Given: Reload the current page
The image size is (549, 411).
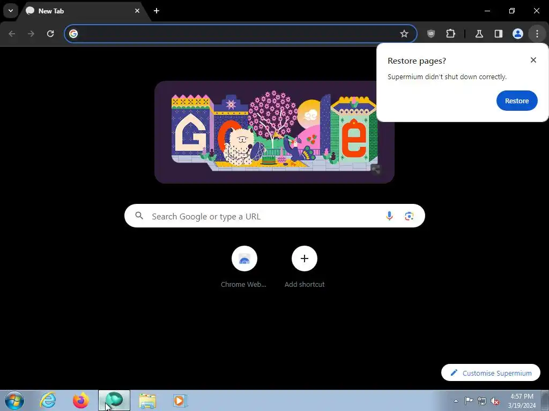Looking at the screenshot, I should click(x=50, y=34).
